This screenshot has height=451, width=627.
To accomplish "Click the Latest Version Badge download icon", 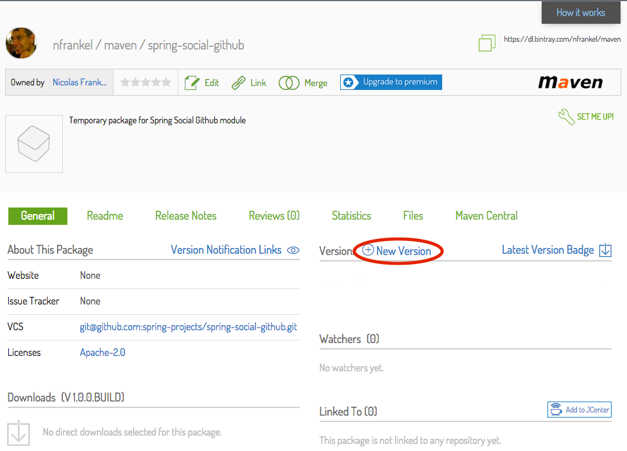I will click(x=605, y=251).
